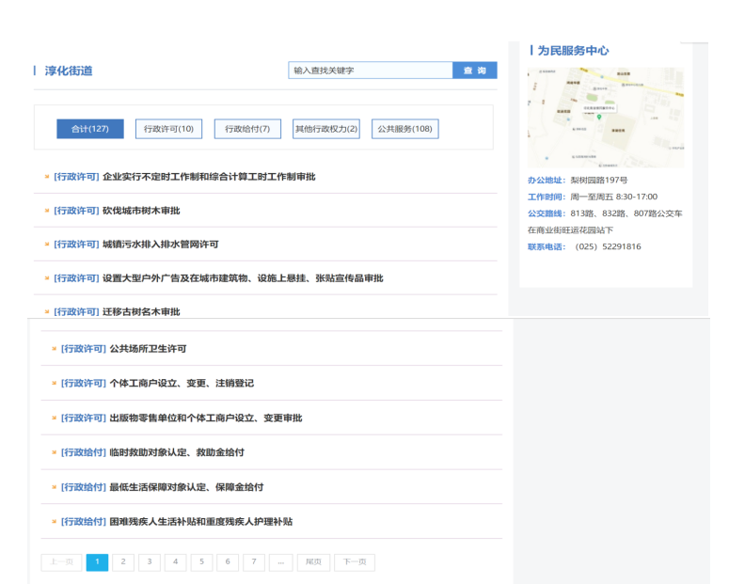The image size is (745, 584).
Task: Click arrow bullet beside 个体工商户设立
Action: pos(55,383)
